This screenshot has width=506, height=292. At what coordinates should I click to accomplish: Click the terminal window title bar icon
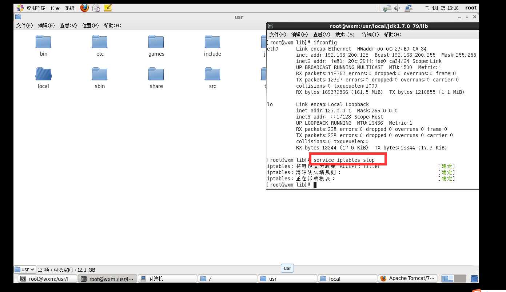(x=270, y=26)
